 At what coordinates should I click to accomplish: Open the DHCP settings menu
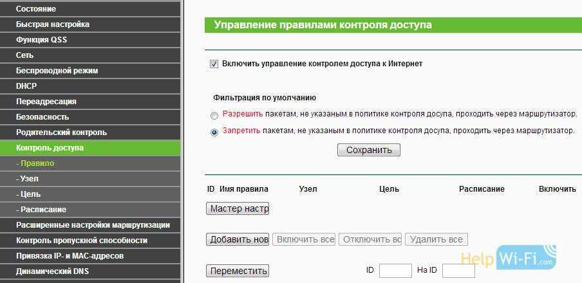[x=26, y=86]
